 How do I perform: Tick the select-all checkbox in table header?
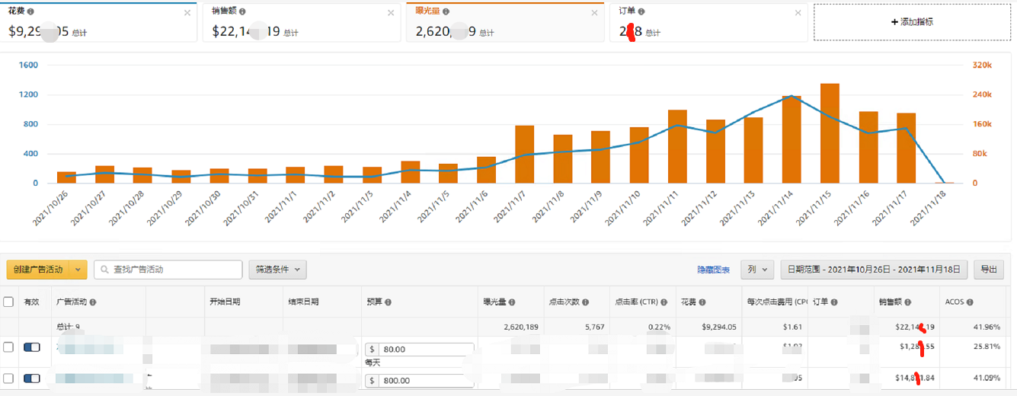(x=8, y=302)
